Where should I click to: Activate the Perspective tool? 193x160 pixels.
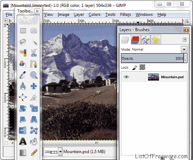click(34, 119)
